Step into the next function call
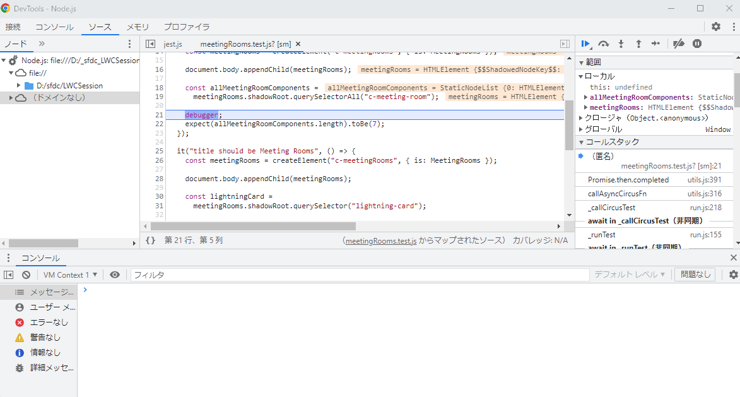 coord(621,44)
